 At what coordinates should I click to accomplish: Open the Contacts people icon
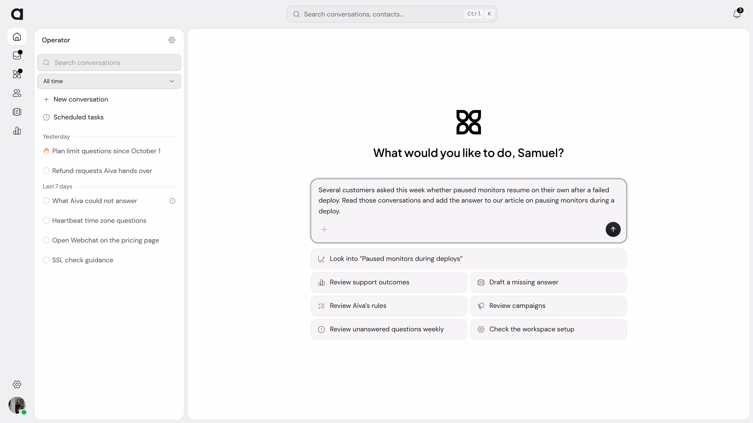pos(17,93)
